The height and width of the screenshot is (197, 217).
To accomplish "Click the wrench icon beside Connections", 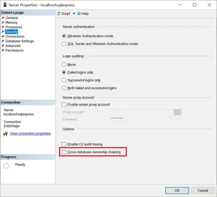I will [x=3, y=37].
